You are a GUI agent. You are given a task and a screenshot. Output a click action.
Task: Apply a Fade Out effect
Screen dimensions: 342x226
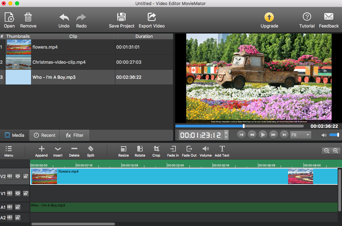(189, 151)
